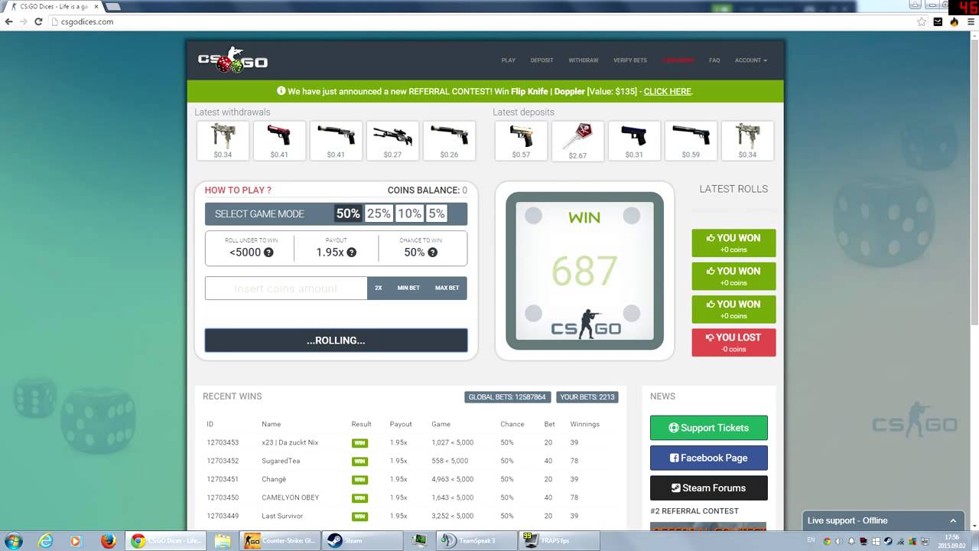The image size is (979, 551).
Task: Select the 5% game mode
Action: pyautogui.click(x=437, y=214)
